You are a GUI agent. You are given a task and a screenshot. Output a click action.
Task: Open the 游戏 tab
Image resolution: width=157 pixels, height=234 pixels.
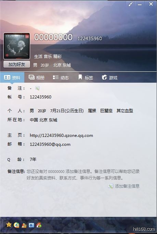tap(110, 78)
